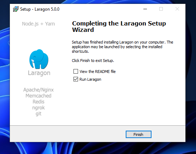Click the Node.js + Yarn text
The width and height of the screenshot is (196, 154).
pos(38,24)
